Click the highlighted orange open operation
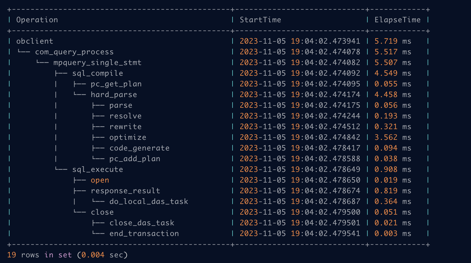Image resolution: width=471 pixels, height=263 pixels. 100,180
